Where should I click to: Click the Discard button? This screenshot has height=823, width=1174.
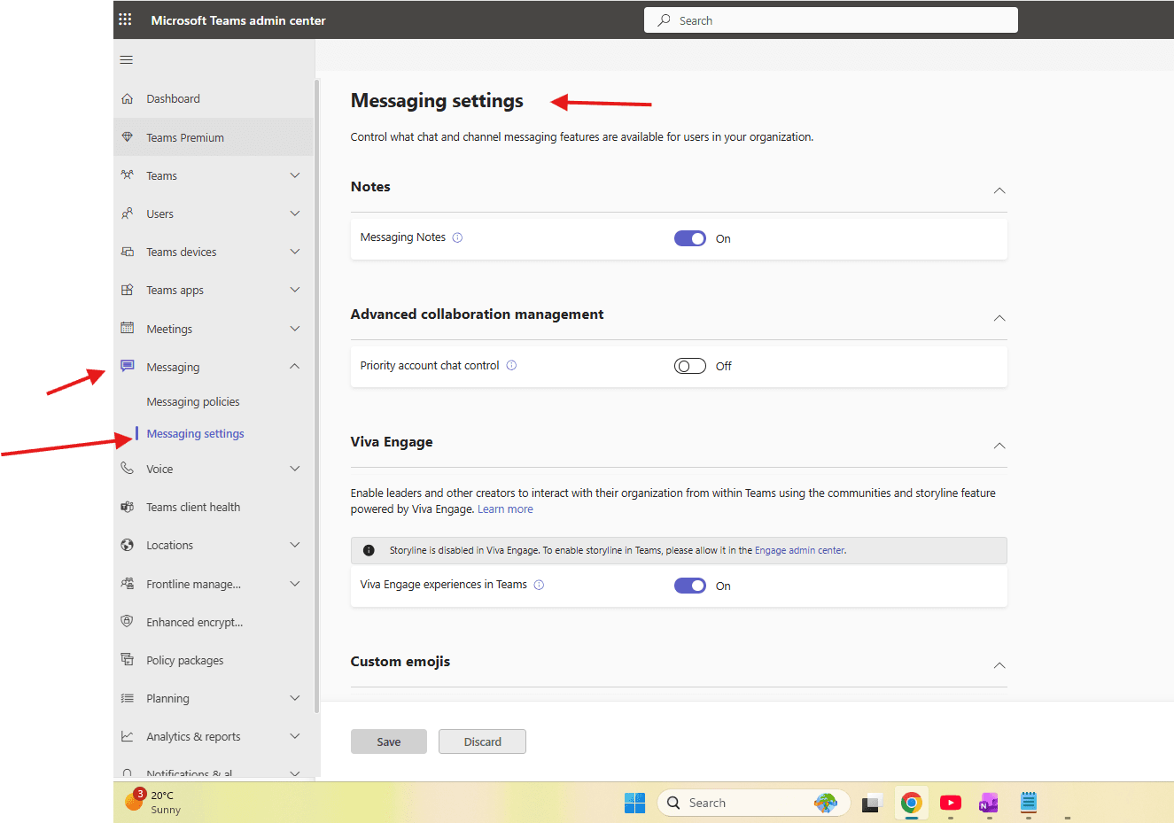click(482, 741)
